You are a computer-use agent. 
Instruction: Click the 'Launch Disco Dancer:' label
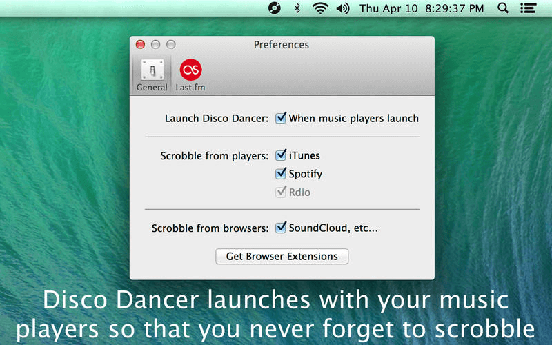(217, 118)
